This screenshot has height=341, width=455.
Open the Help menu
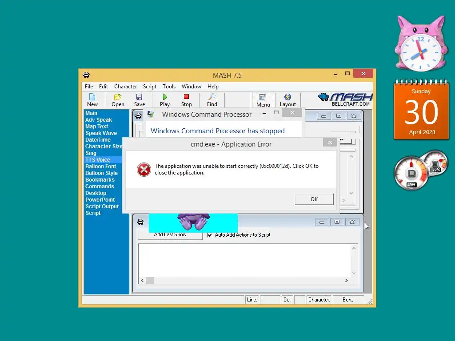click(213, 87)
